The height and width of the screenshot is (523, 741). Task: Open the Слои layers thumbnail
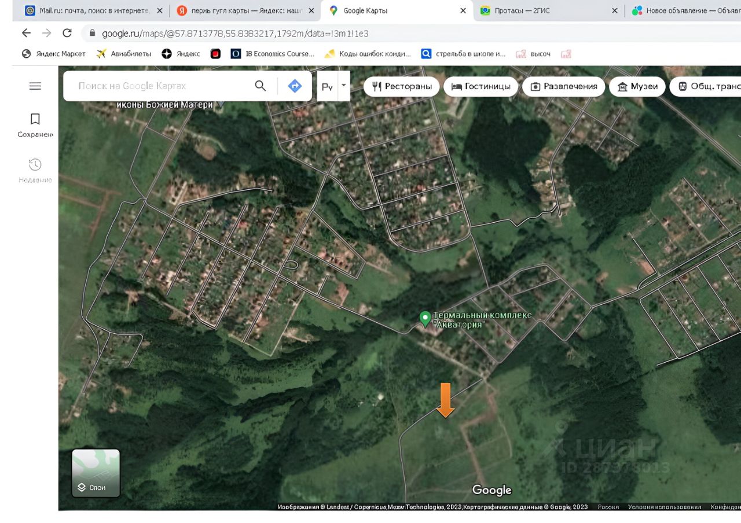(x=96, y=473)
